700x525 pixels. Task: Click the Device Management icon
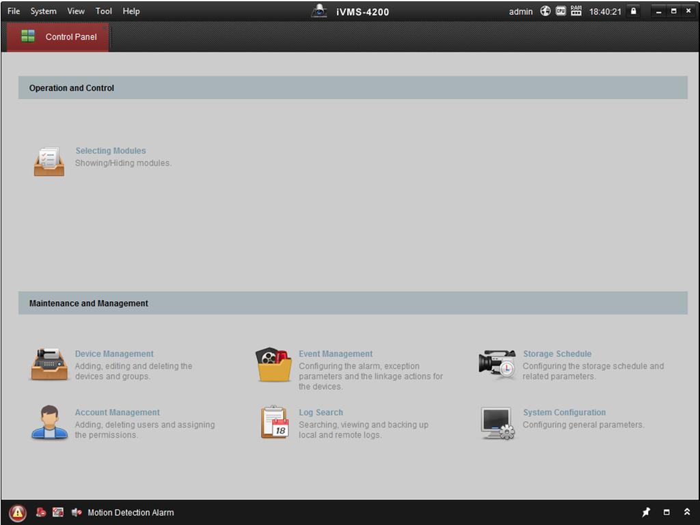point(49,364)
